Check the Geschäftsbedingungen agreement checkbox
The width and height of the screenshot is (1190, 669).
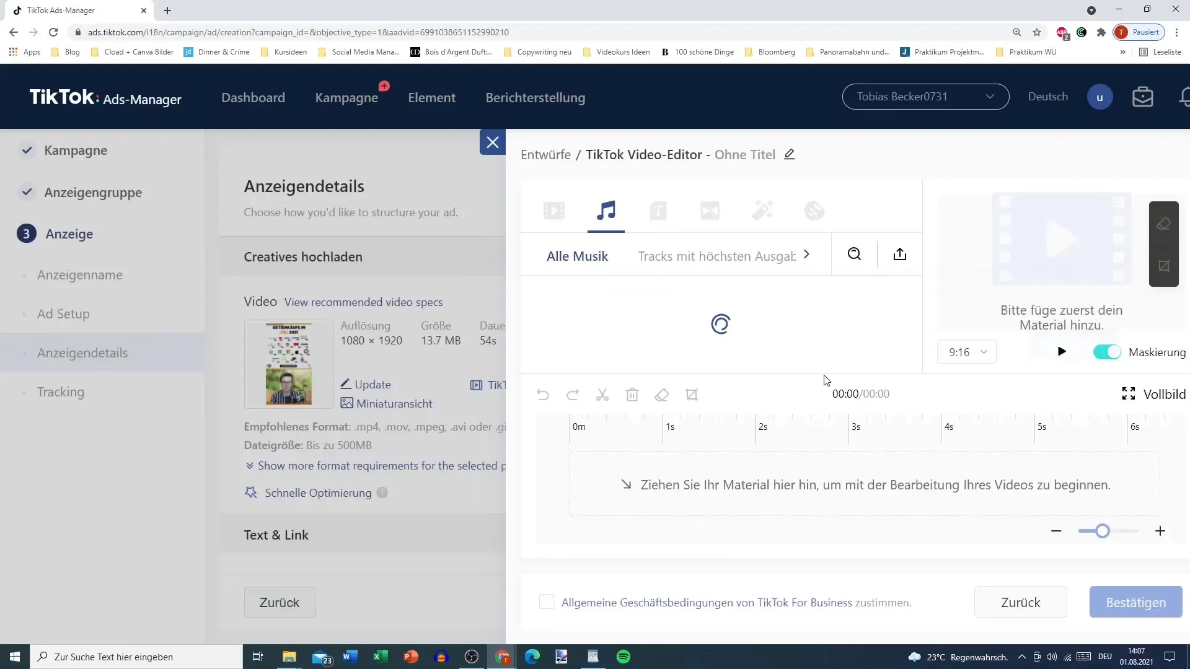547,601
